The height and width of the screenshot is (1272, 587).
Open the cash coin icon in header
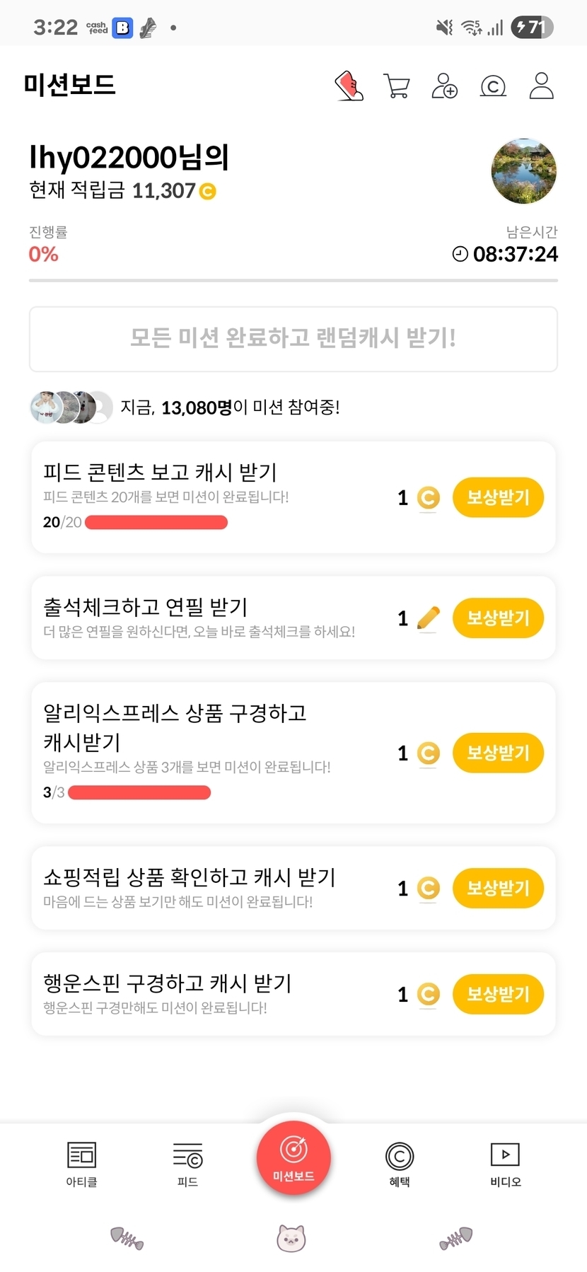(x=493, y=86)
